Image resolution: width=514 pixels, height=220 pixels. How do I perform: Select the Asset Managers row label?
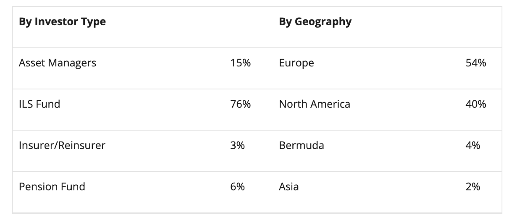(x=58, y=63)
